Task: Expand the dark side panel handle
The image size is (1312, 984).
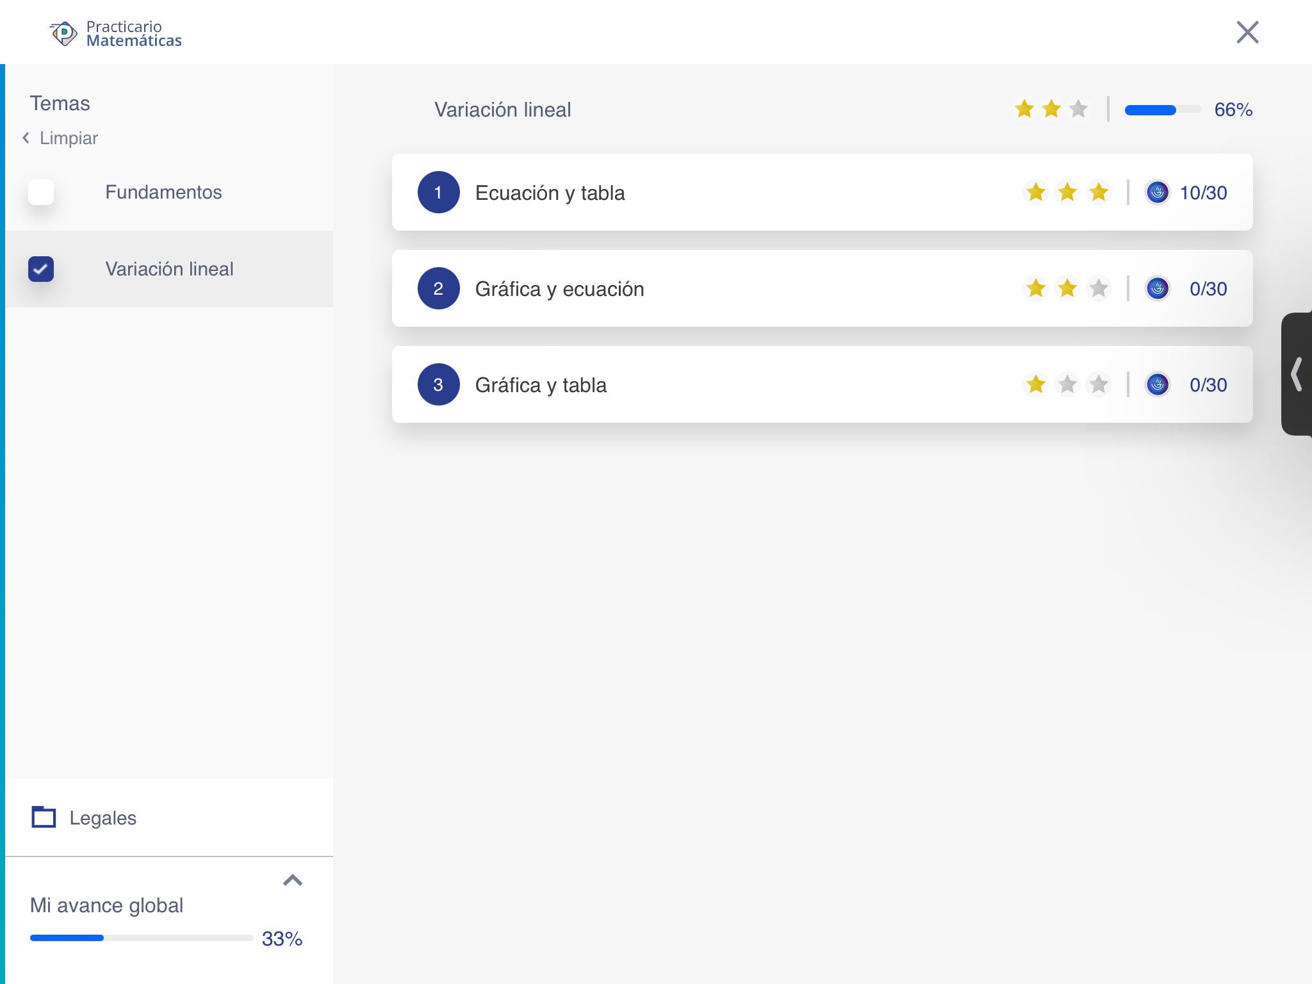Action: click(1297, 374)
